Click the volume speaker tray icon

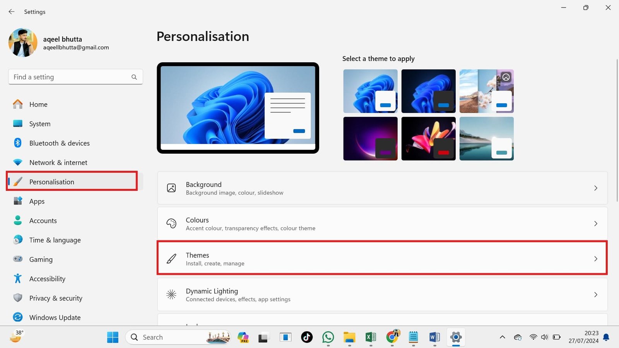pos(545,337)
